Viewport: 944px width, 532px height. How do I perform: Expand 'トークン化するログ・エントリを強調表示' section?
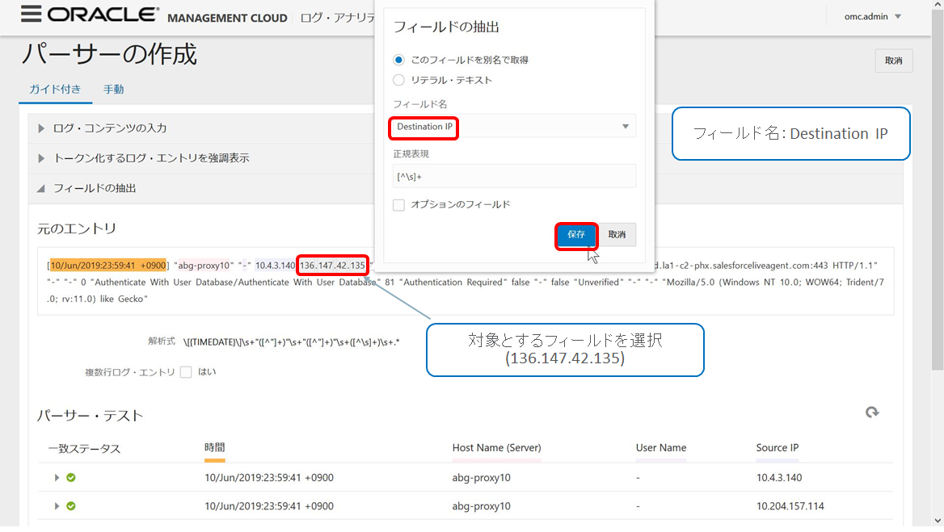(x=41, y=158)
